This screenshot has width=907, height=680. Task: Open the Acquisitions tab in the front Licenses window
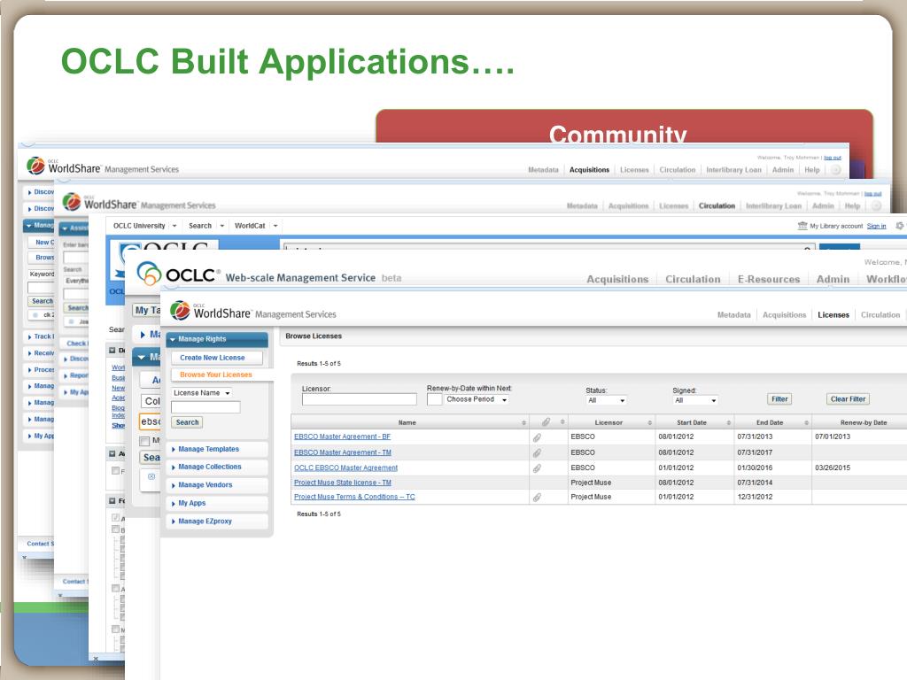[x=784, y=315]
